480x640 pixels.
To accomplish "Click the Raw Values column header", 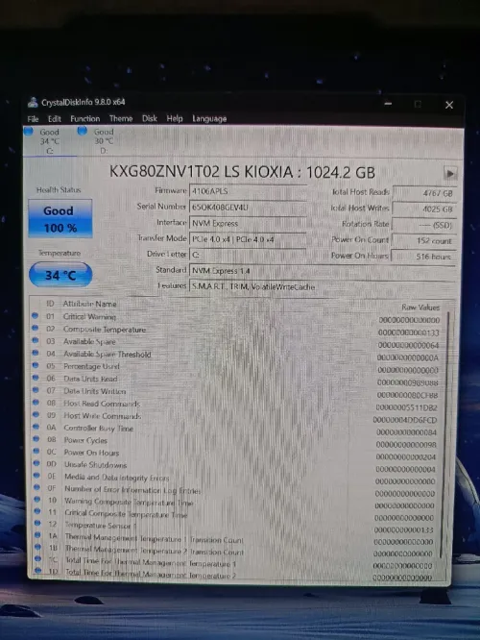I will 420,308.
